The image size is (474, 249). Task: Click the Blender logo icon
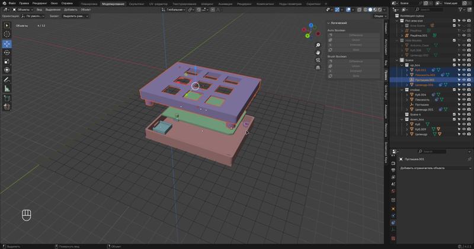click(x=4, y=4)
